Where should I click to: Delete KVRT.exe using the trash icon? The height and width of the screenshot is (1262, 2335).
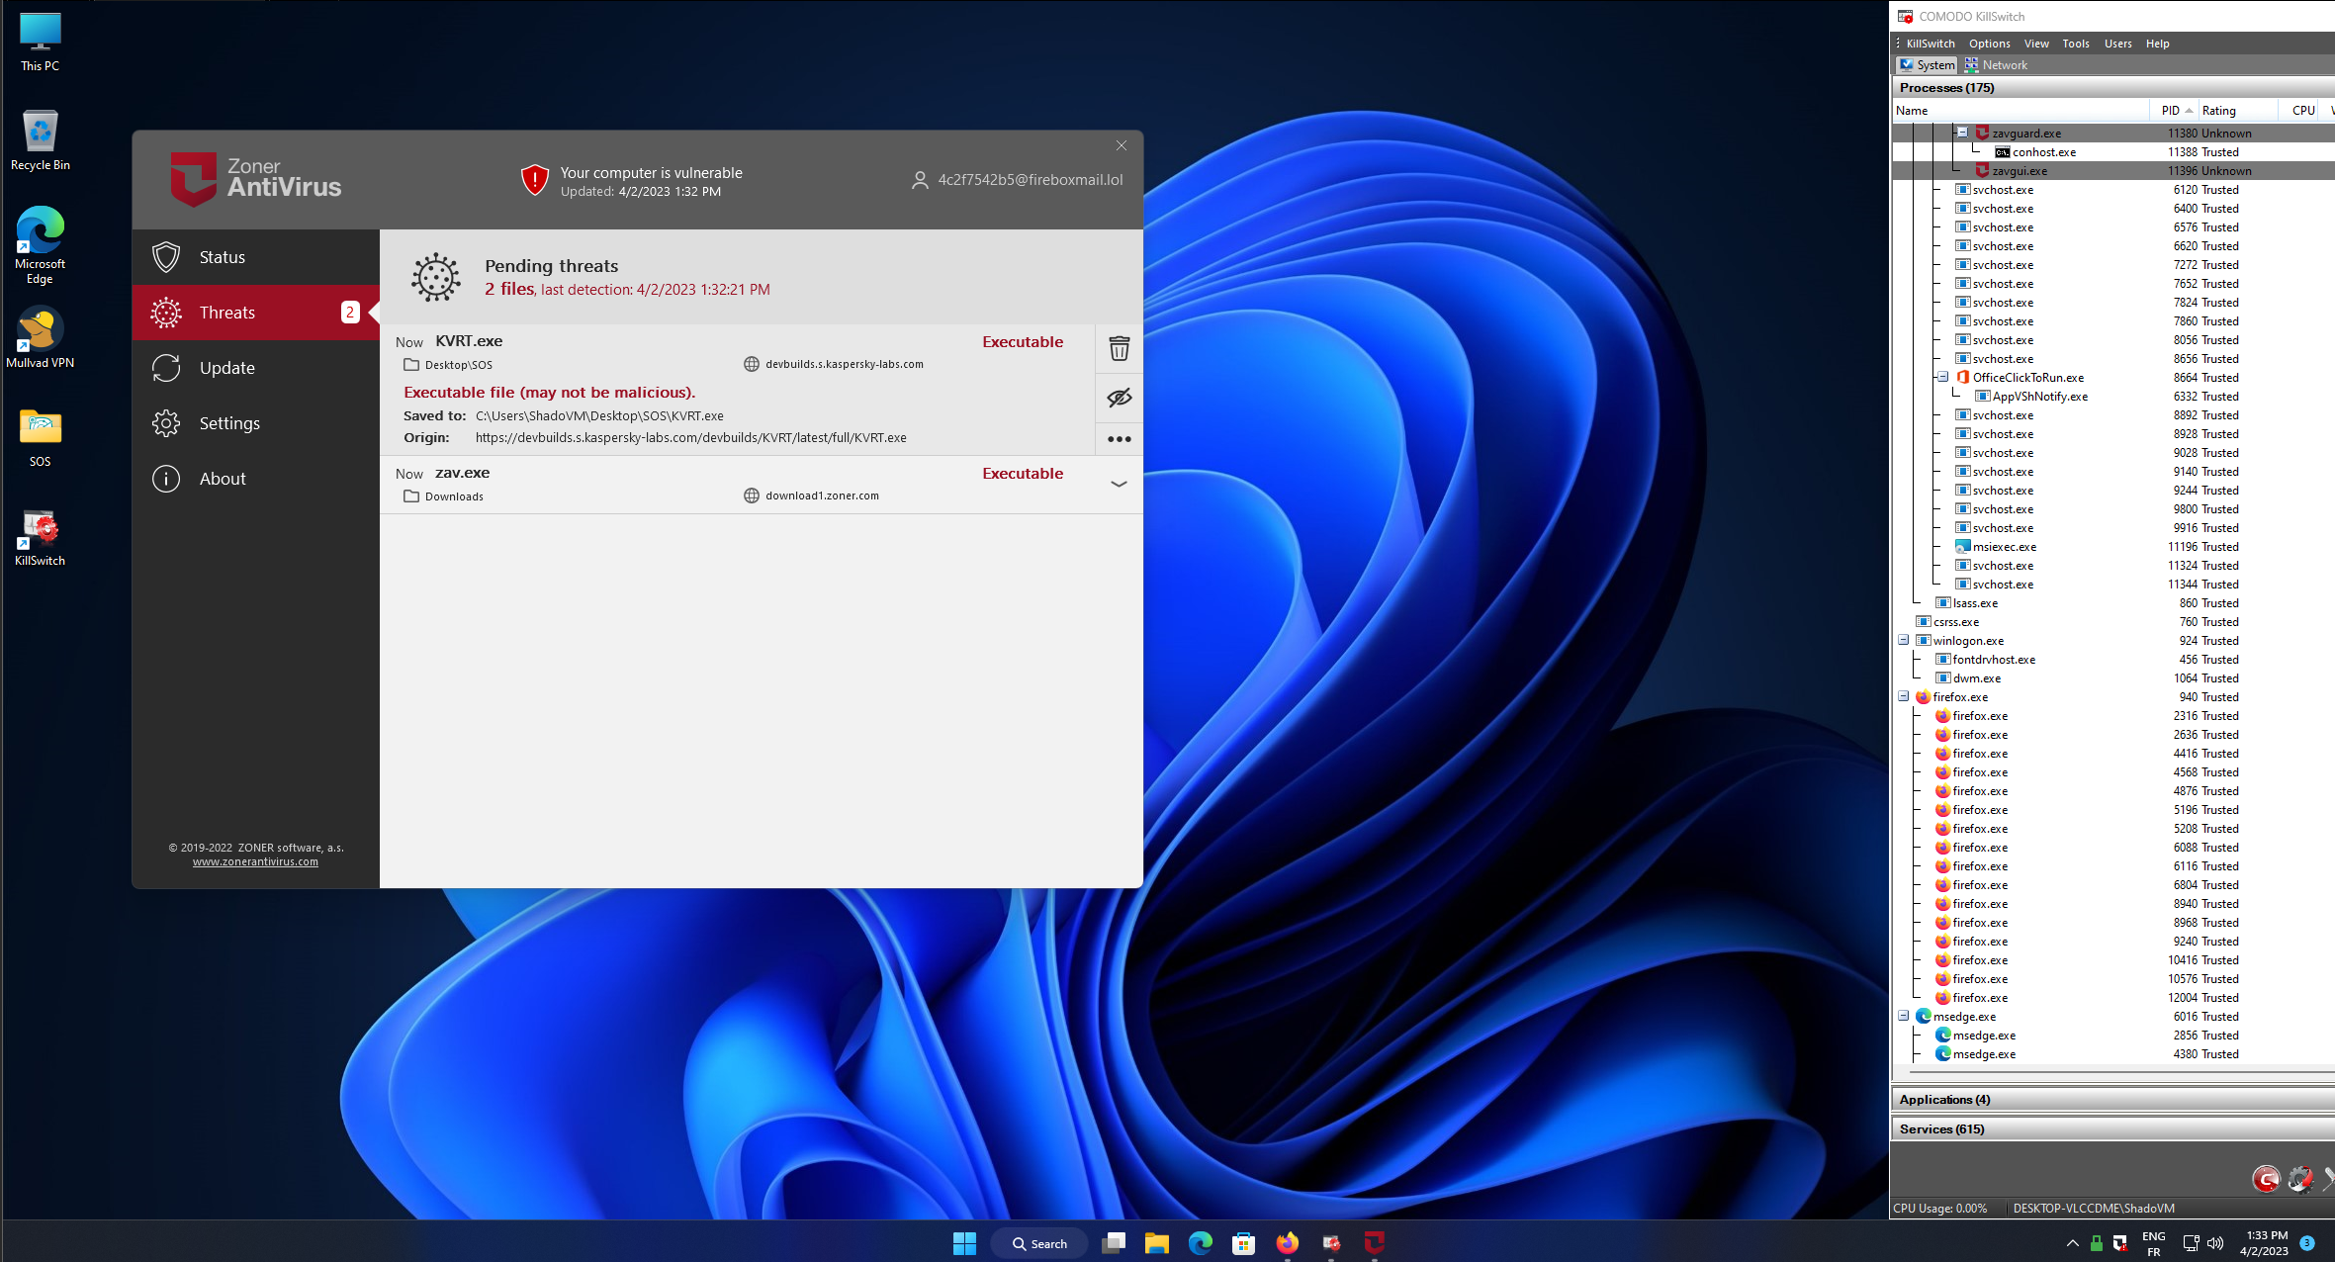[1119, 349]
